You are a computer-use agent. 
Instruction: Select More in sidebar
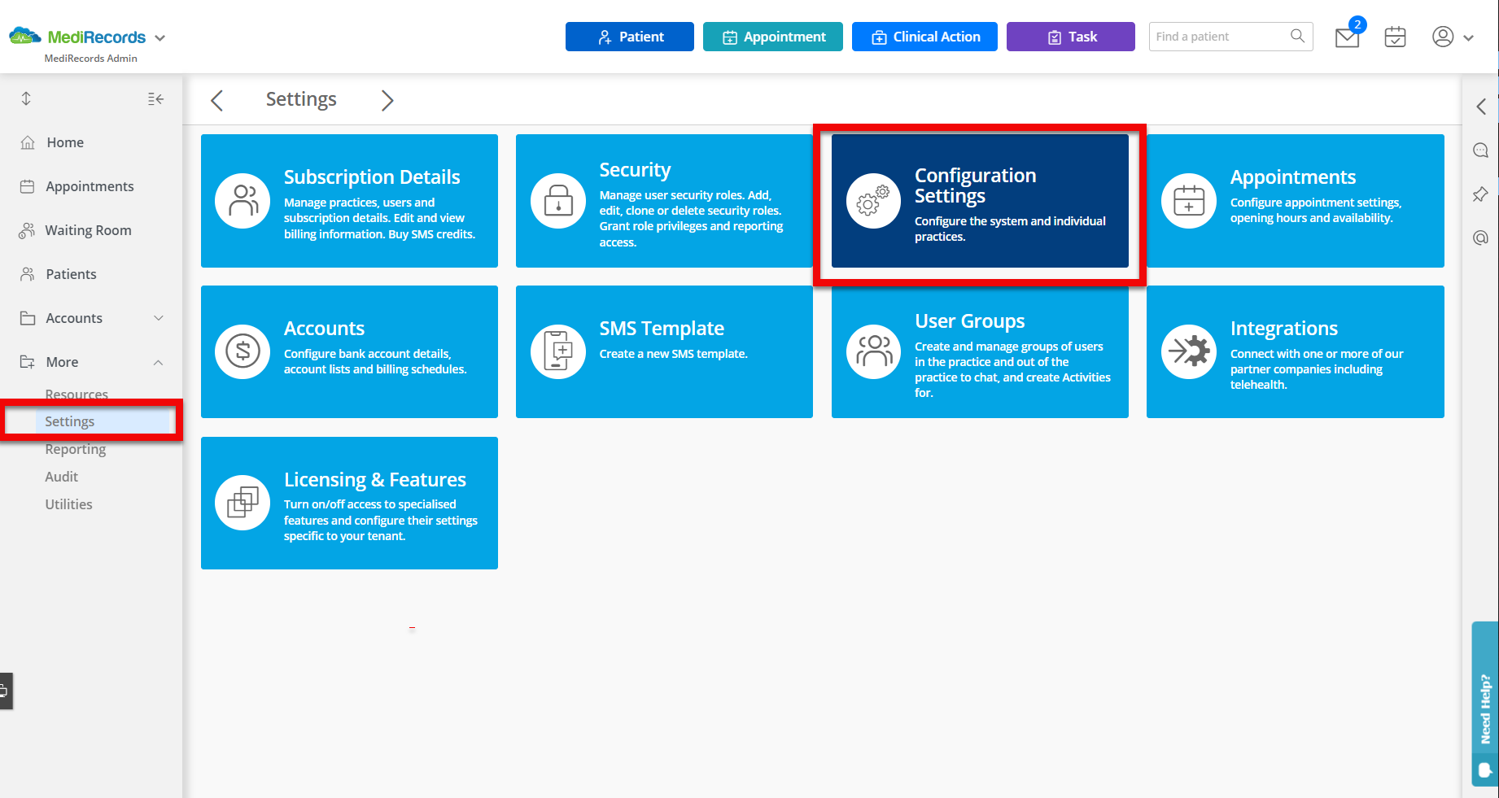pyautogui.click(x=62, y=362)
